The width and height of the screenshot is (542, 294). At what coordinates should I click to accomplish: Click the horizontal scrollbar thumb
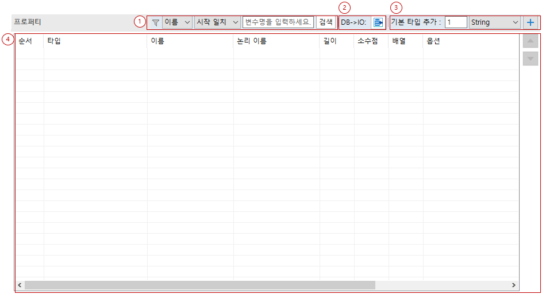(x=199, y=285)
